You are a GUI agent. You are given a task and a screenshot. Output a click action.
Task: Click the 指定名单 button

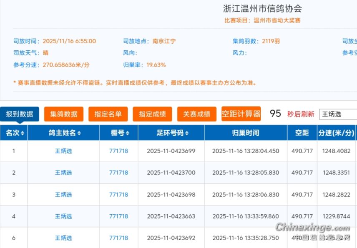point(108,114)
